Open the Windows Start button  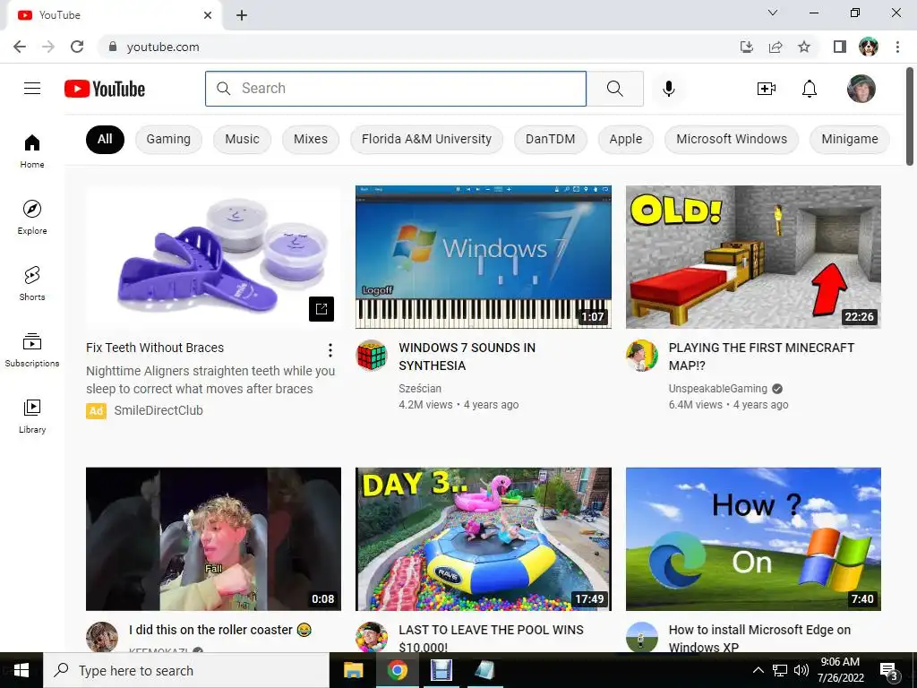pyautogui.click(x=21, y=670)
